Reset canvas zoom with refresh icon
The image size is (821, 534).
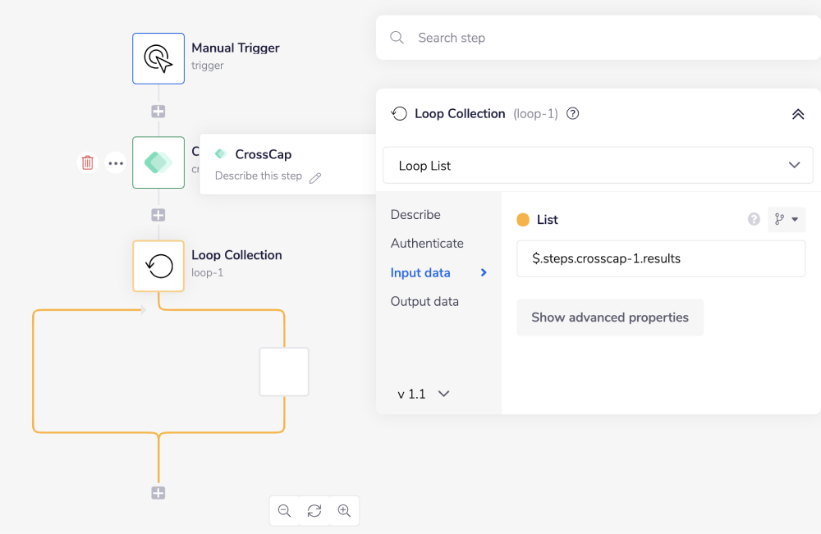click(314, 511)
